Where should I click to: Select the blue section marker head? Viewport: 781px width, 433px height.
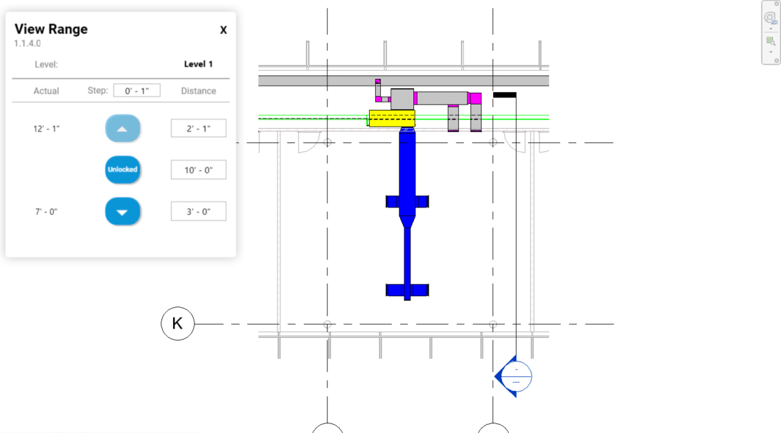tap(514, 376)
